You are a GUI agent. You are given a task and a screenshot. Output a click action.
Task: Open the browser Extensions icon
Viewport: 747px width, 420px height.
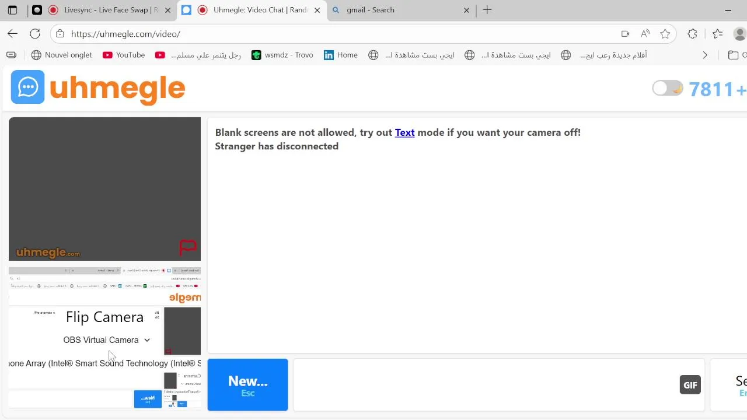[692, 34]
